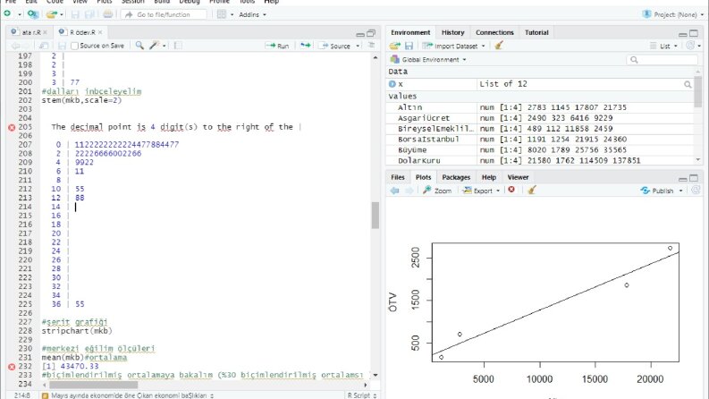
Task: Switch to the History tab
Action: click(452, 32)
